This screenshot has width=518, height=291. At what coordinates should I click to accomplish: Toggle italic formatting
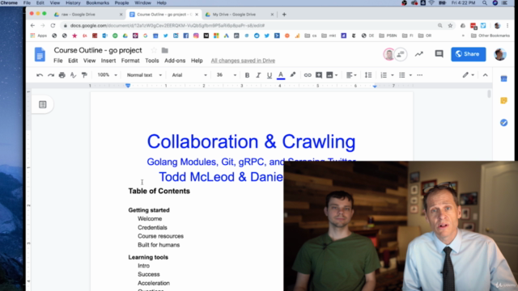(258, 75)
